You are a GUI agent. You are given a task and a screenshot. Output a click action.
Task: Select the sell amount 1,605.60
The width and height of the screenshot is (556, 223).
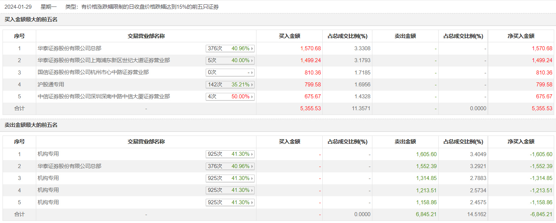[426, 154]
